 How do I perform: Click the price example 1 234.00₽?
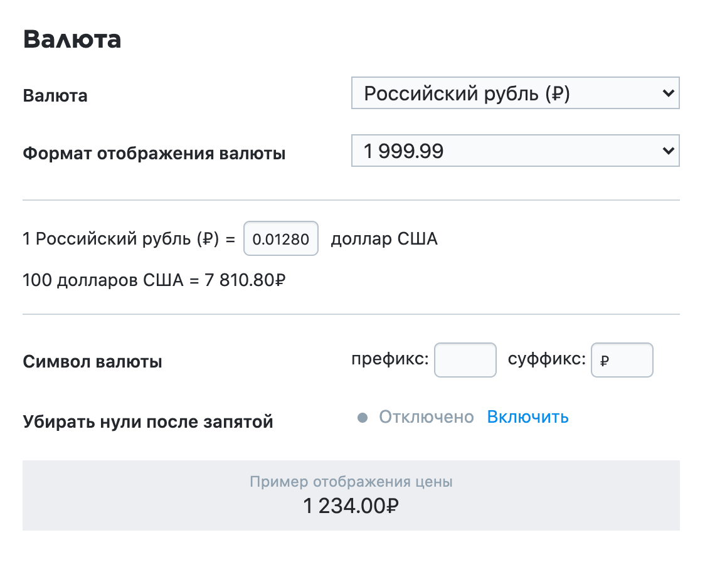pyautogui.click(x=351, y=506)
